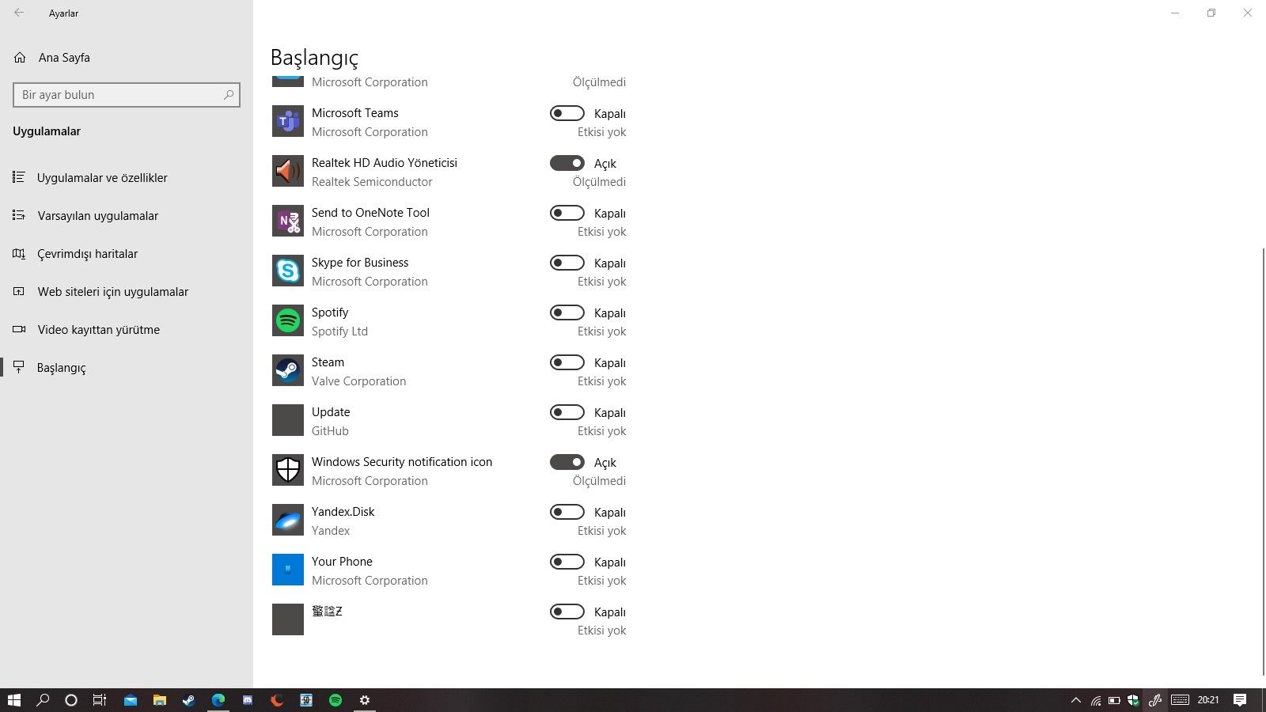Viewport: 1266px width, 712px height.
Task: Launch Steam from the taskbar
Action: coord(189,700)
